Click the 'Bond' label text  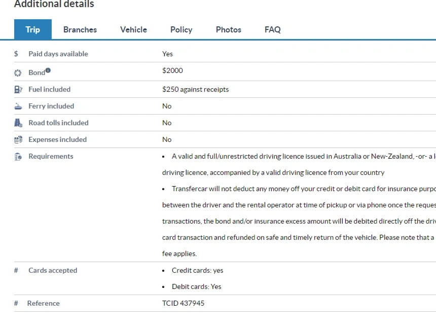click(37, 72)
